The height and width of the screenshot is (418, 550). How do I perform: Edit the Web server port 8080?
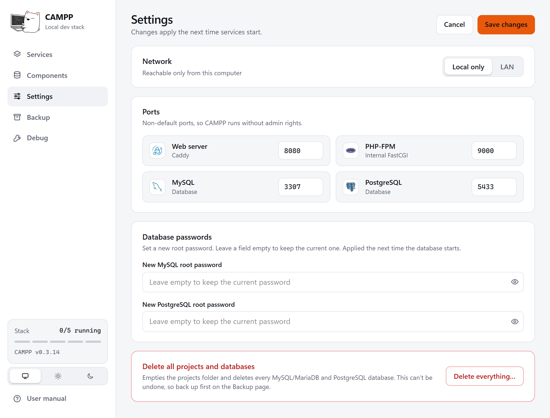coord(301,150)
